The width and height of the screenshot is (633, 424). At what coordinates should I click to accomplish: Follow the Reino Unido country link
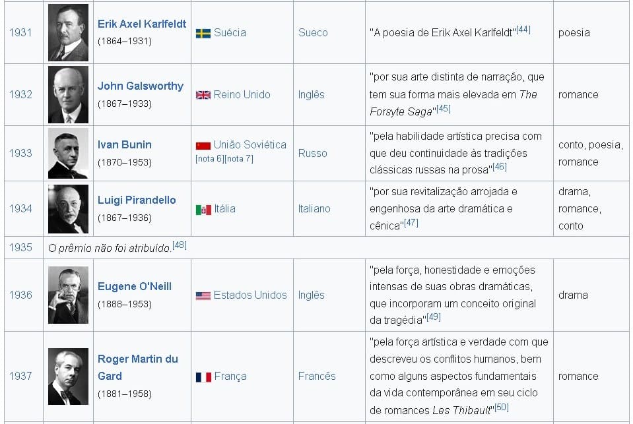[242, 94]
